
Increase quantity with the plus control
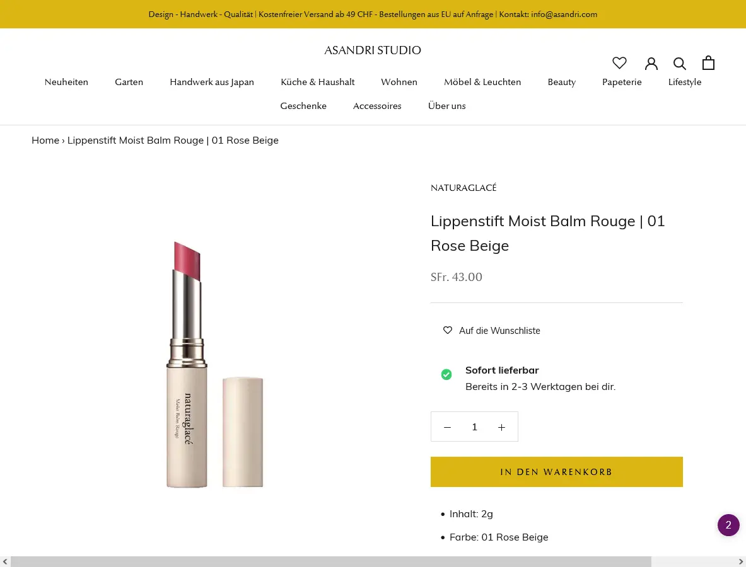point(501,427)
